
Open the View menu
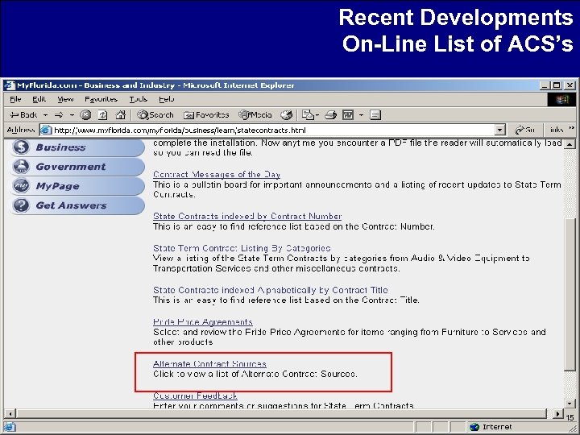[65, 99]
